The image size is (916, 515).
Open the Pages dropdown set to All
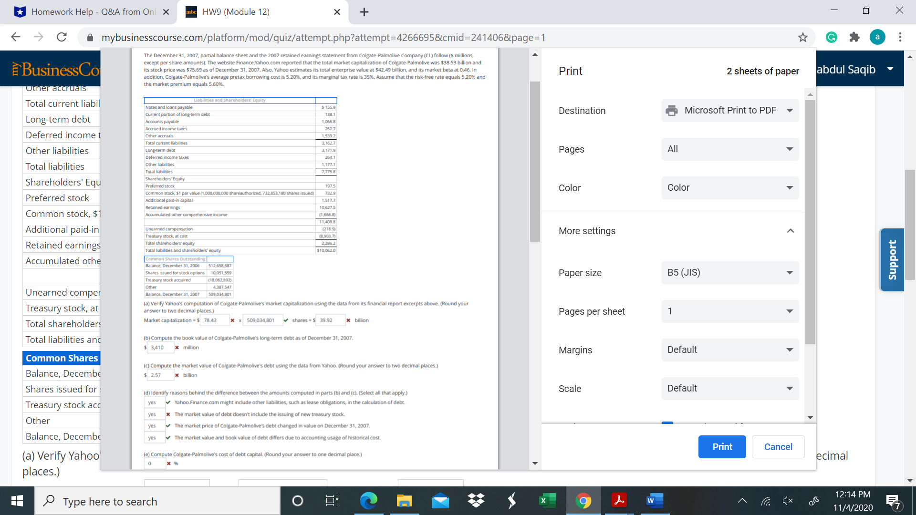[x=730, y=149]
